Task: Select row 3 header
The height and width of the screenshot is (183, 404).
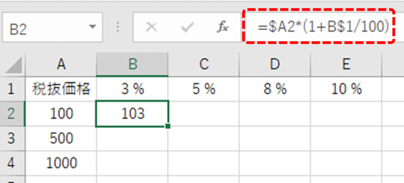Action: point(11,138)
